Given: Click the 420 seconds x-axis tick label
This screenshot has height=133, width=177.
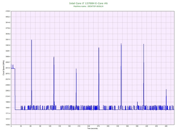Looking at the screenshot, I should click(x=147, y=126).
